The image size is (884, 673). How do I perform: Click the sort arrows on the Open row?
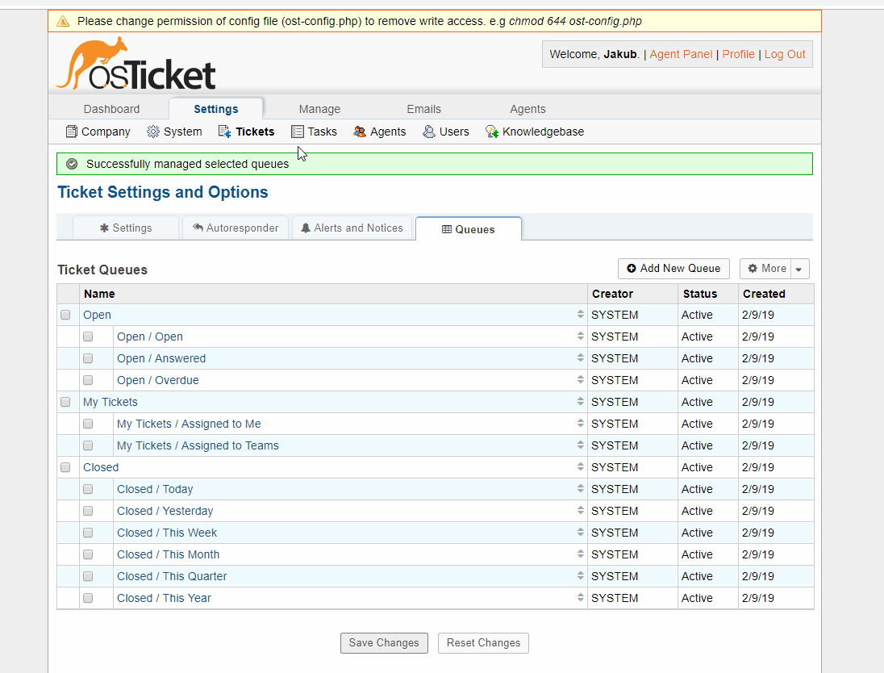[580, 315]
